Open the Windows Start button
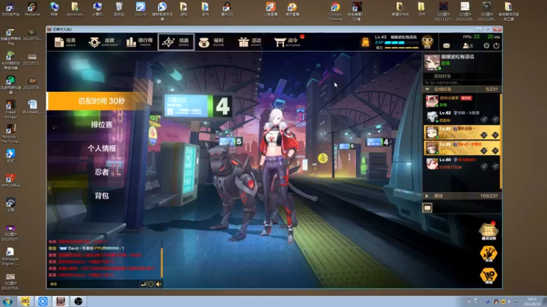Image resolution: width=547 pixels, height=307 pixels. point(8,301)
